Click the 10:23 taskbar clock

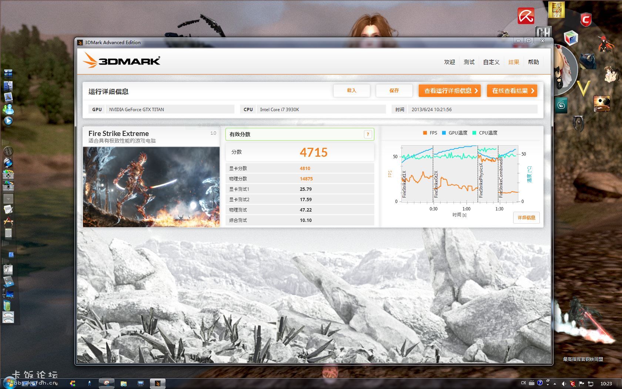pos(606,383)
